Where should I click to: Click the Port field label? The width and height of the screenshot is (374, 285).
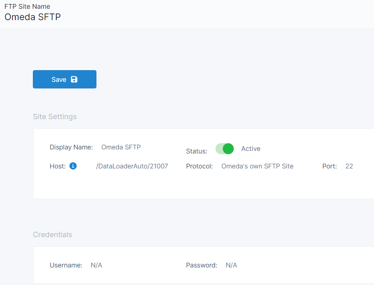coord(329,166)
